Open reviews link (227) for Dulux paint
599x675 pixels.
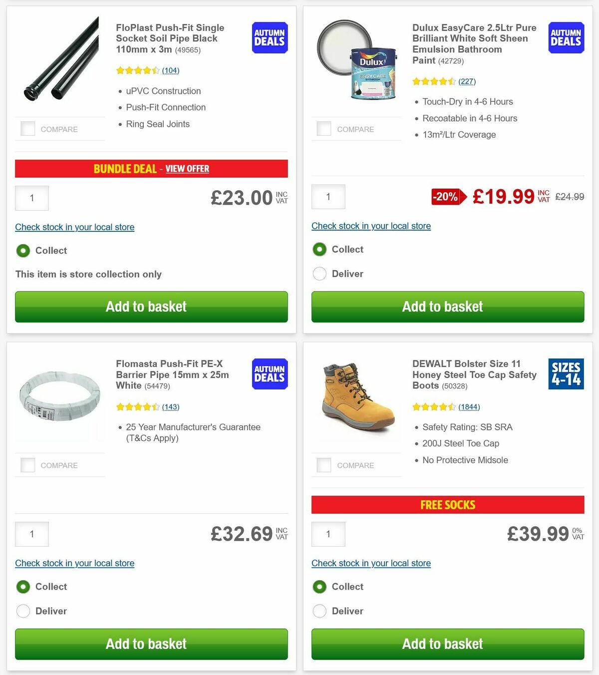[467, 81]
